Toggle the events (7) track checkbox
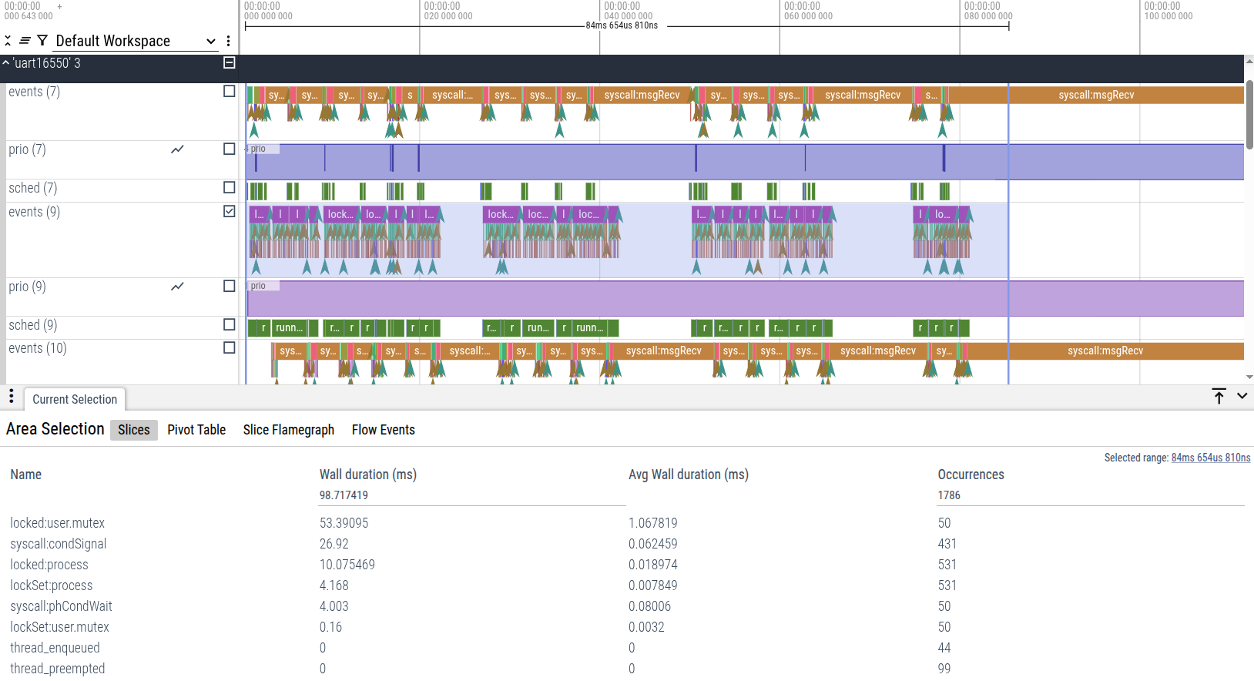The height and width of the screenshot is (681, 1254). pos(230,92)
